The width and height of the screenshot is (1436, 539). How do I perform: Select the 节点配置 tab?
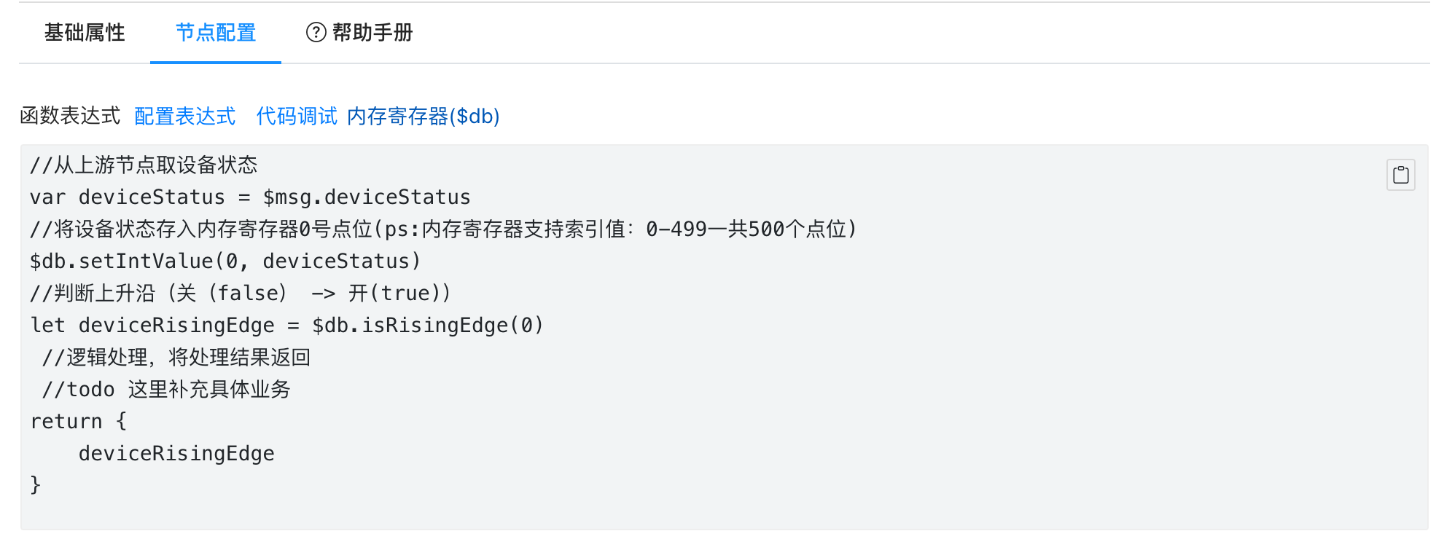tap(216, 33)
